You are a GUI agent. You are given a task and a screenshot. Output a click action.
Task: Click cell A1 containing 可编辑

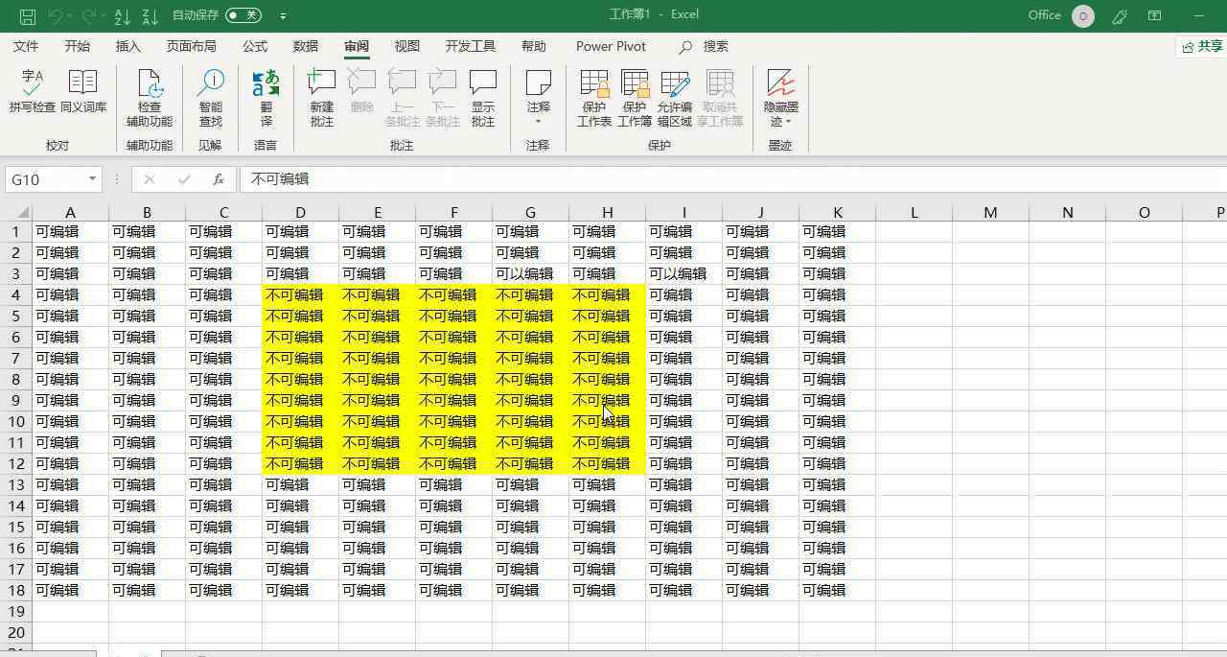(x=70, y=231)
